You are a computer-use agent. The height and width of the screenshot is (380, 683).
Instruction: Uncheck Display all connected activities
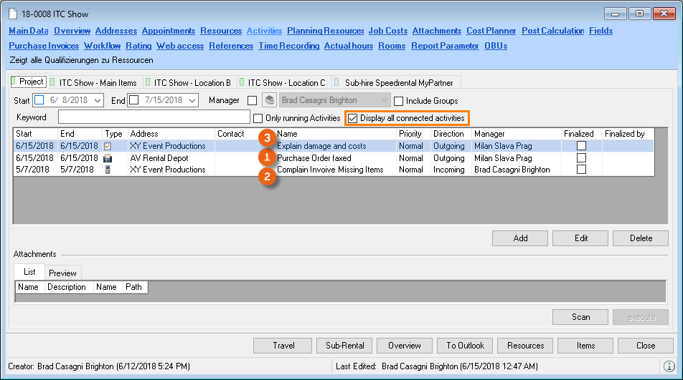click(x=352, y=118)
